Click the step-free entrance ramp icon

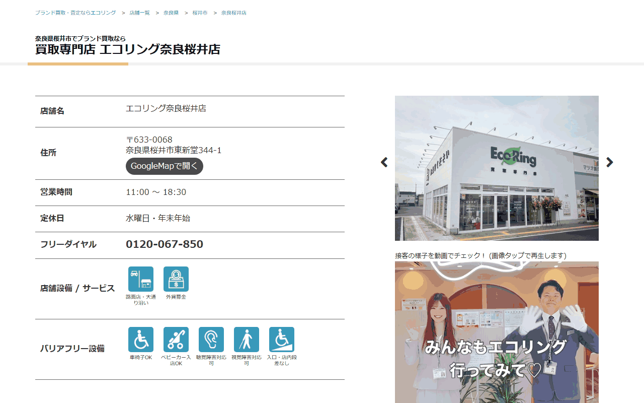point(282,340)
